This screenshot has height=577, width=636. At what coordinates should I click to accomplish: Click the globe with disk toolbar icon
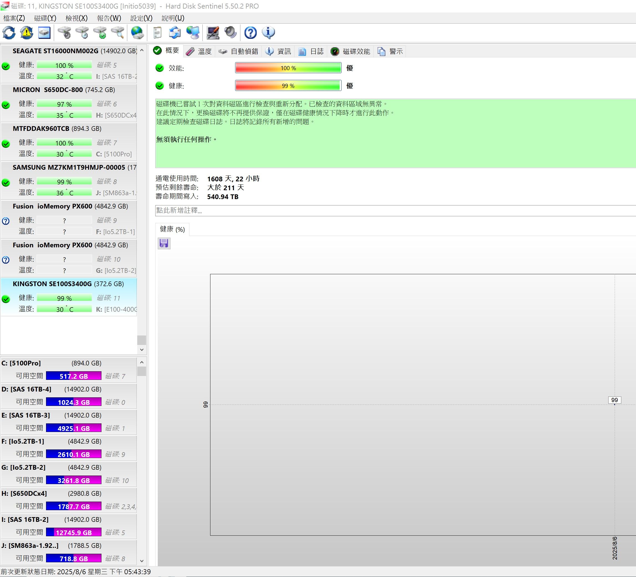coord(137,32)
